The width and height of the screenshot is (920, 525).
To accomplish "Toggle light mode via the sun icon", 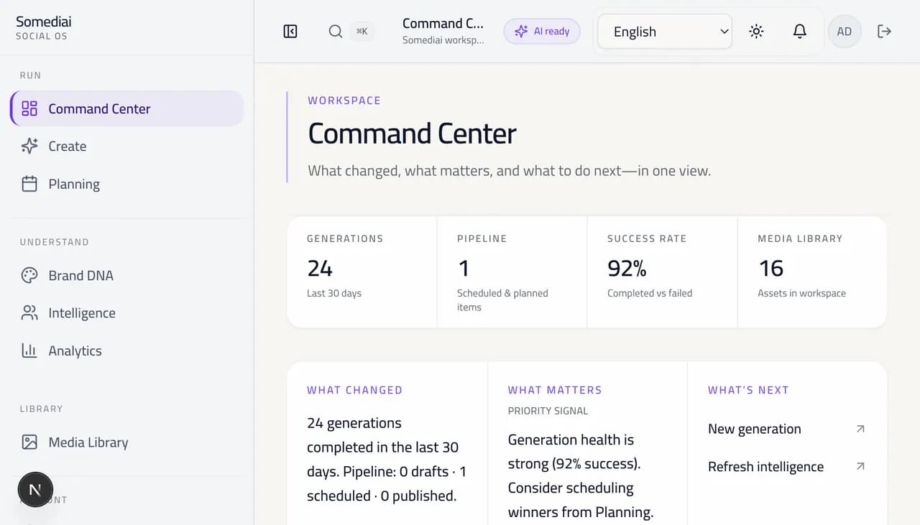I will (x=756, y=31).
